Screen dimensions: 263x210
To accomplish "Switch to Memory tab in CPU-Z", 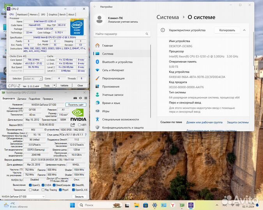I will [x=34, y=14].
